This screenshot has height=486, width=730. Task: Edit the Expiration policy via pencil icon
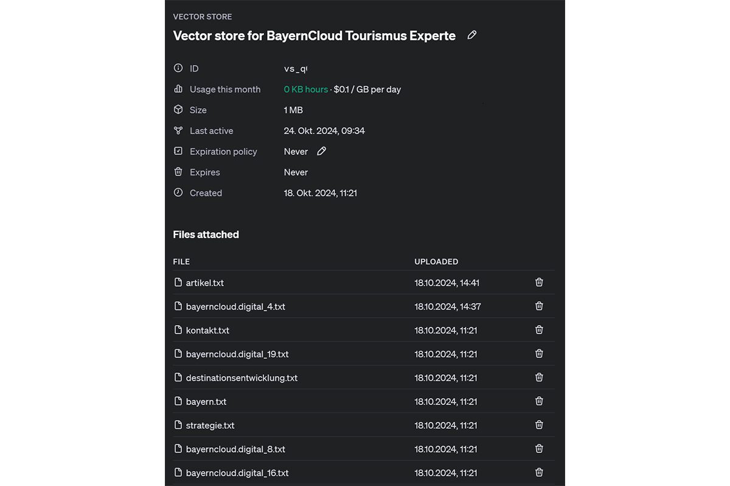pos(321,151)
